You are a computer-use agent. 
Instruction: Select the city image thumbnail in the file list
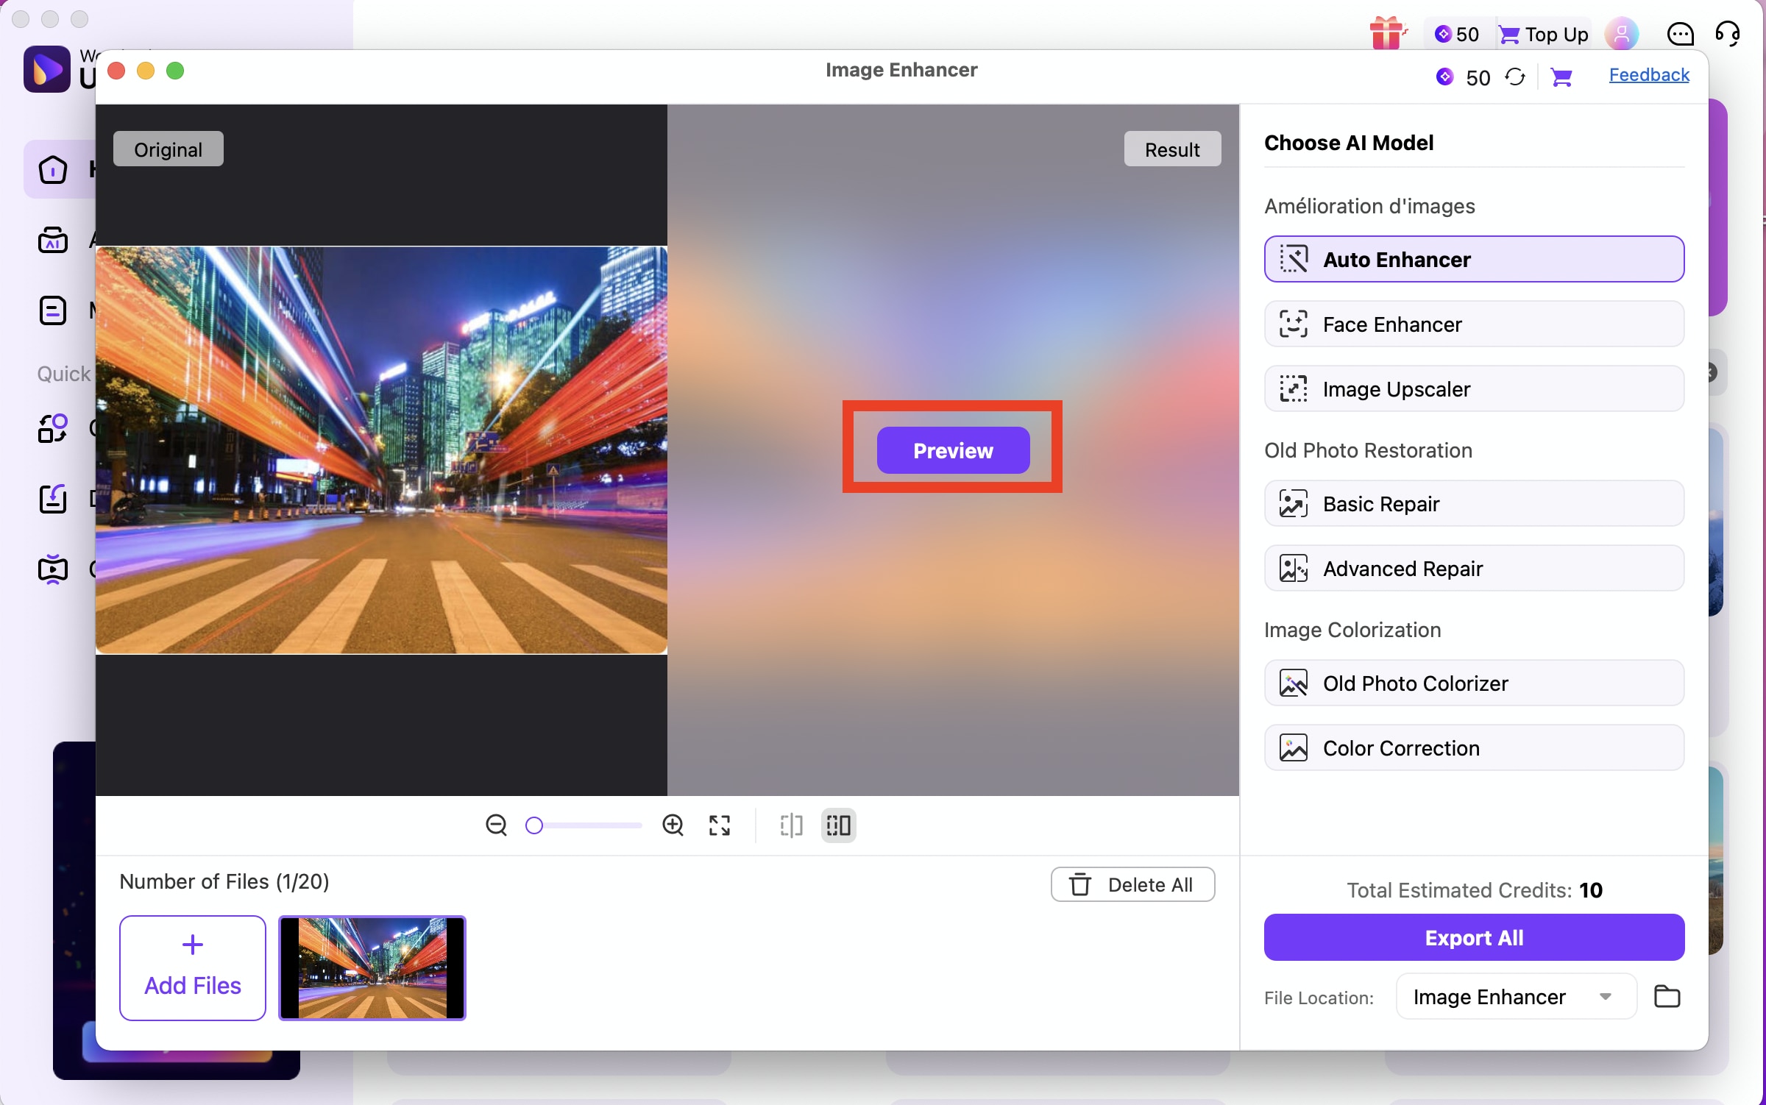coord(372,968)
